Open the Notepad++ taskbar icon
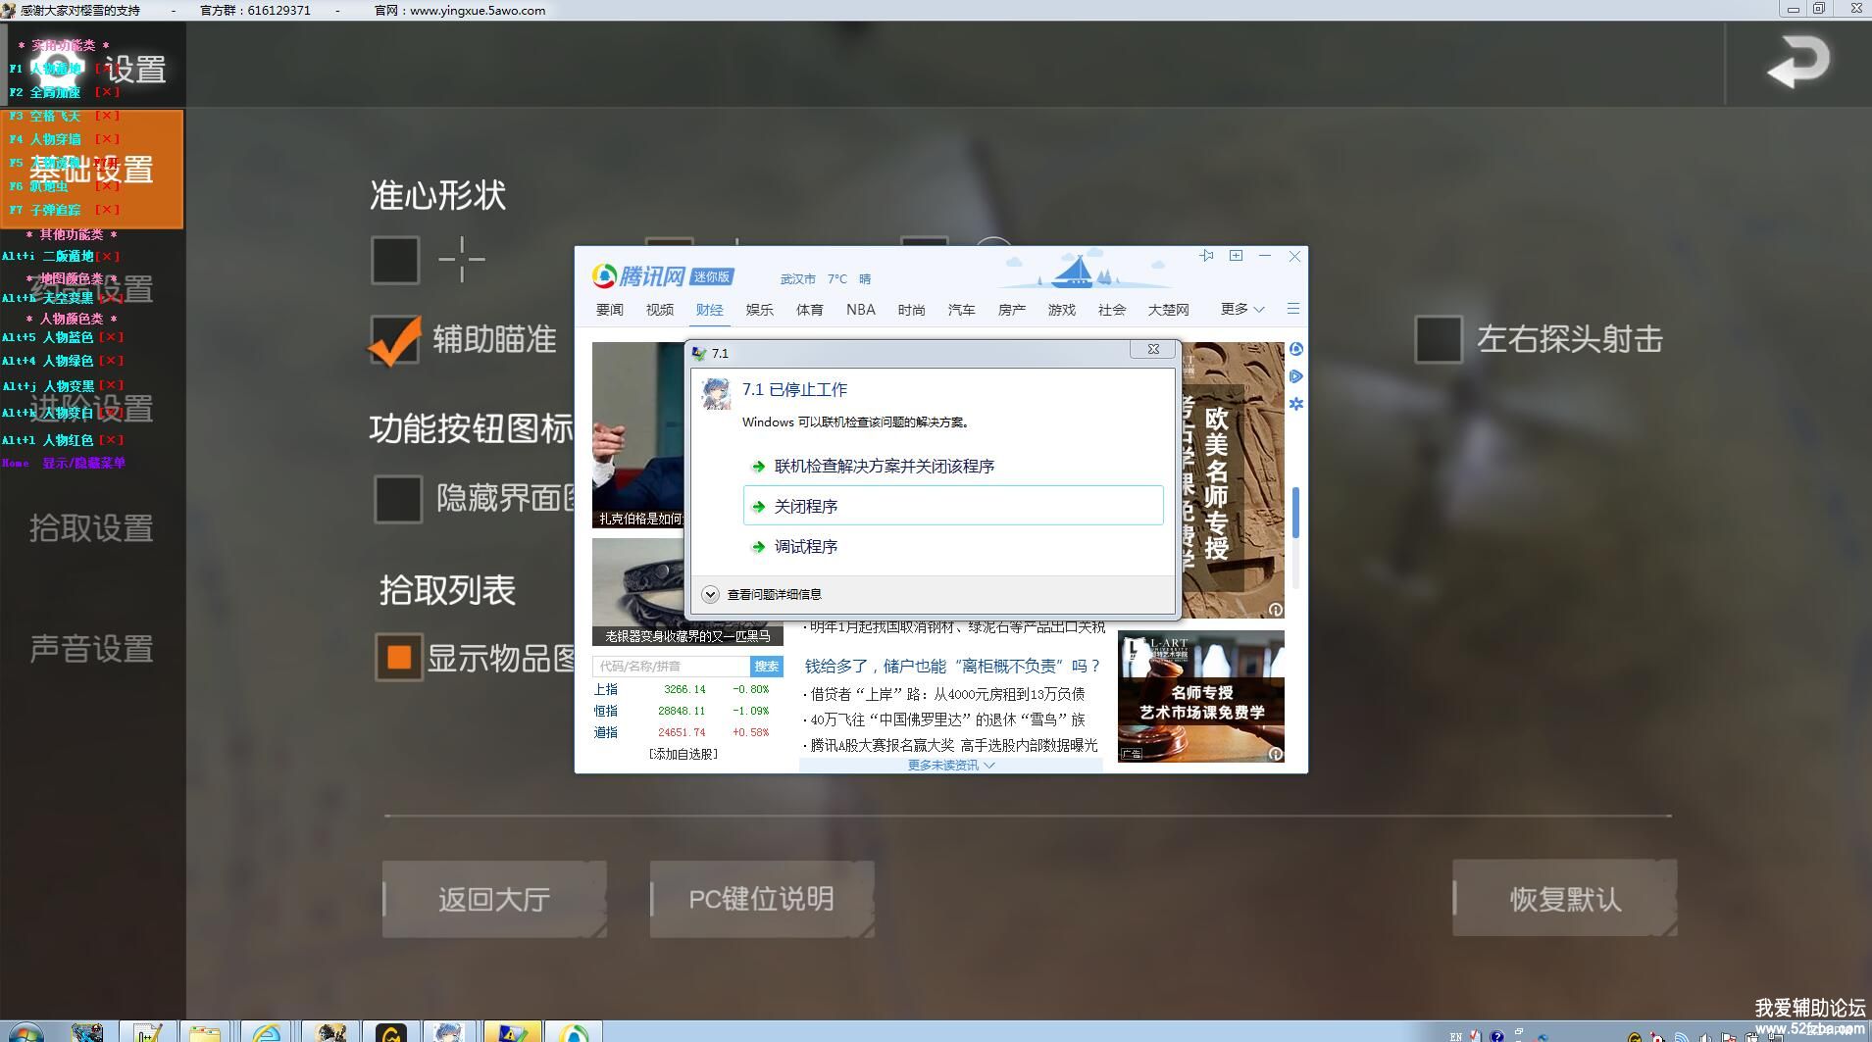 click(147, 1032)
